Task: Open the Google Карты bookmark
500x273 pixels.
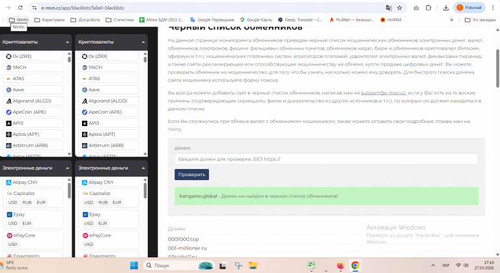Action: pos(256,19)
